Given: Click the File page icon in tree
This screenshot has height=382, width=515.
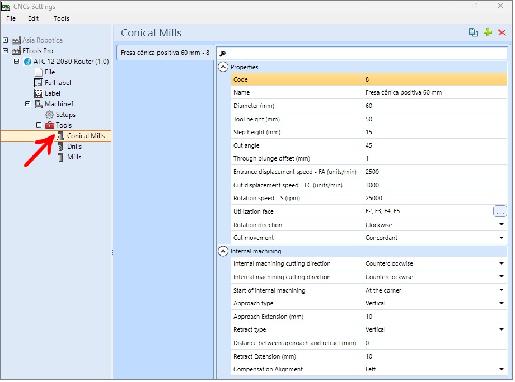Looking at the screenshot, I should click(39, 72).
